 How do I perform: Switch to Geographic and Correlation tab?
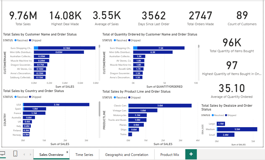[127, 154]
